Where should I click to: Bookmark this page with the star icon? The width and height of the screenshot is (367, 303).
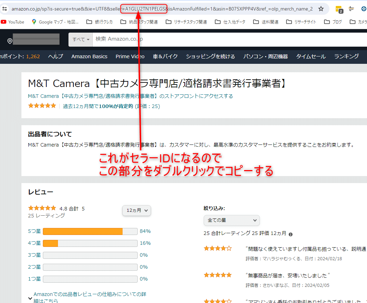(321, 9)
